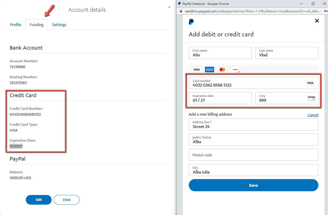The width and height of the screenshot is (328, 215).
Task: Close the Add debit or credit card form
Action: pyautogui.click(x=317, y=21)
